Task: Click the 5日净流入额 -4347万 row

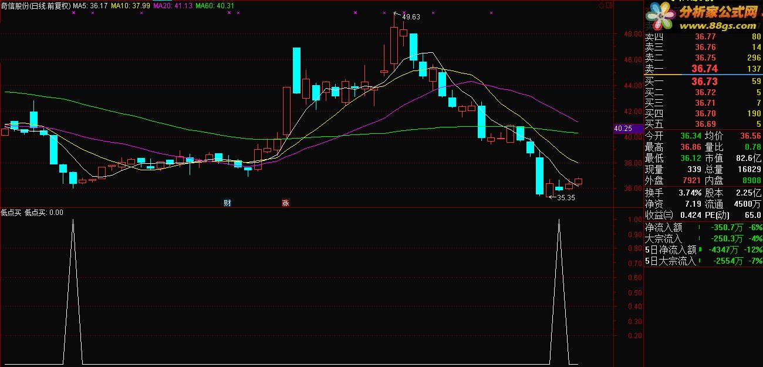Action: [703, 250]
